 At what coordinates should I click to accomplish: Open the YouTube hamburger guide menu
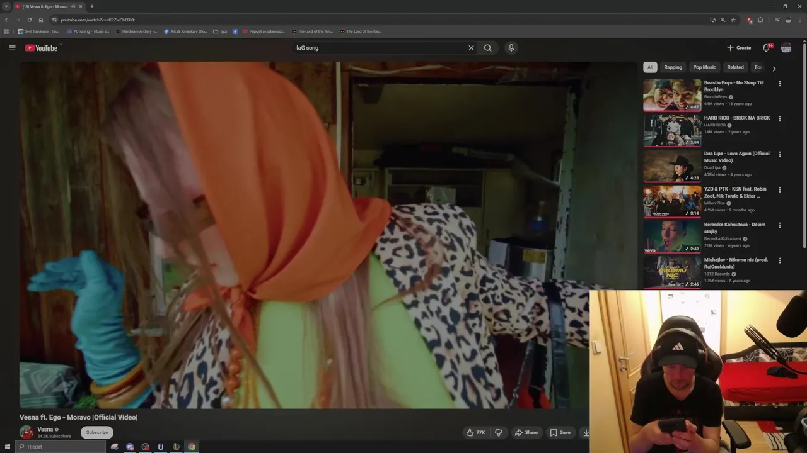[x=12, y=48]
